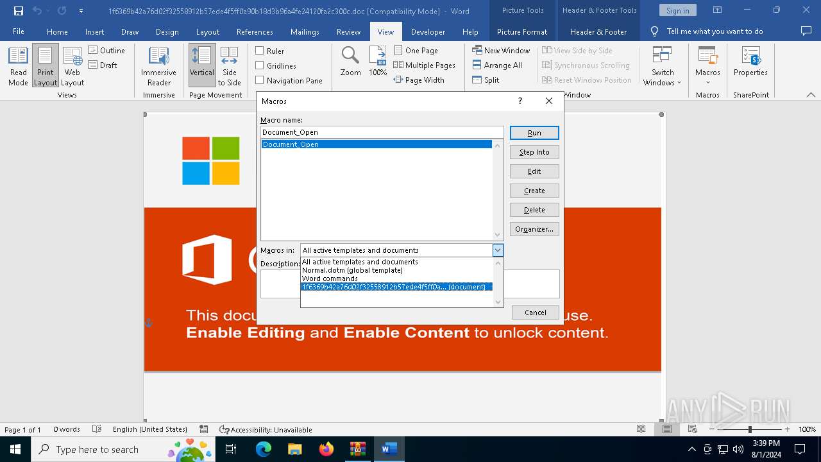This screenshot has height=462, width=821.
Task: Collapse the ribbon with the chevron
Action: 811,95
